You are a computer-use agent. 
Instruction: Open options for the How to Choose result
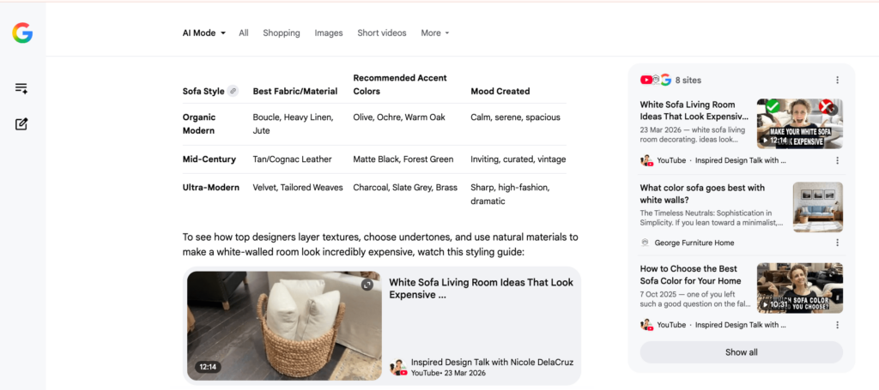click(838, 325)
